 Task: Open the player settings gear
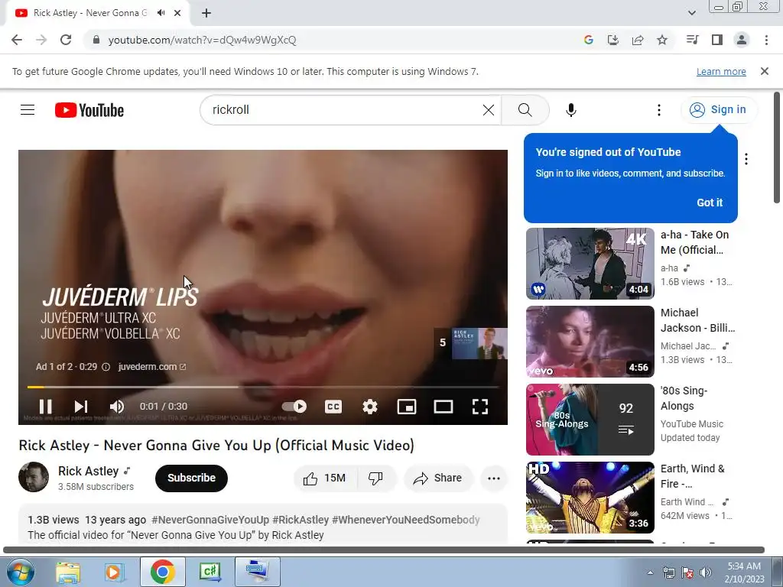(x=369, y=407)
